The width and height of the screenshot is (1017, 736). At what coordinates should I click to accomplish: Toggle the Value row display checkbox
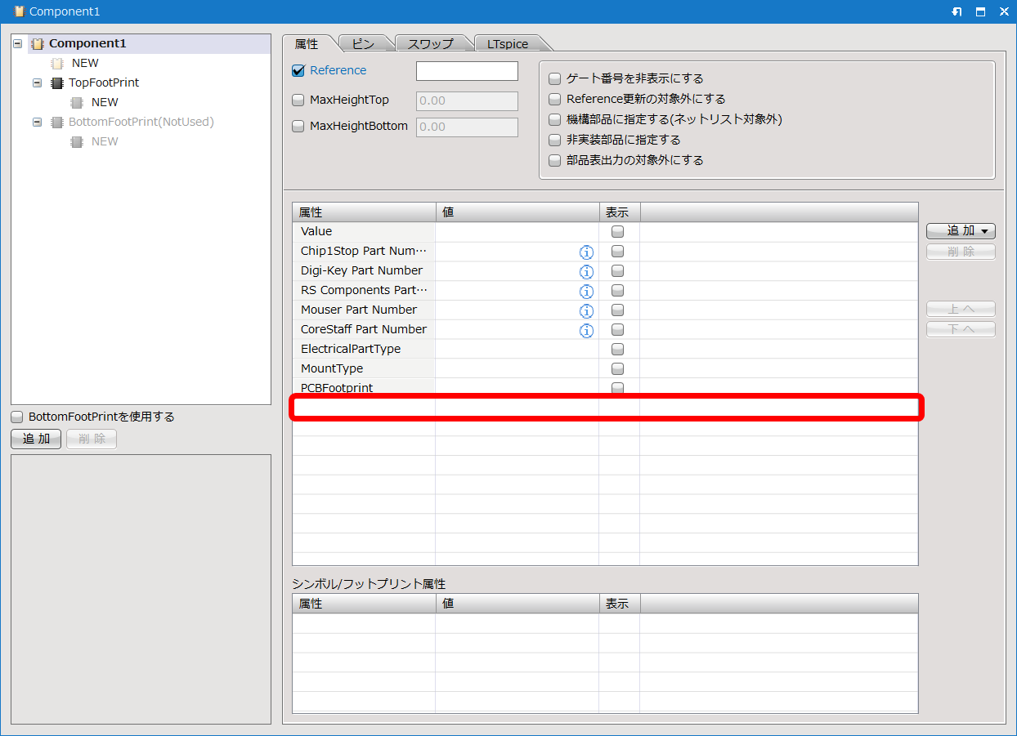click(618, 231)
